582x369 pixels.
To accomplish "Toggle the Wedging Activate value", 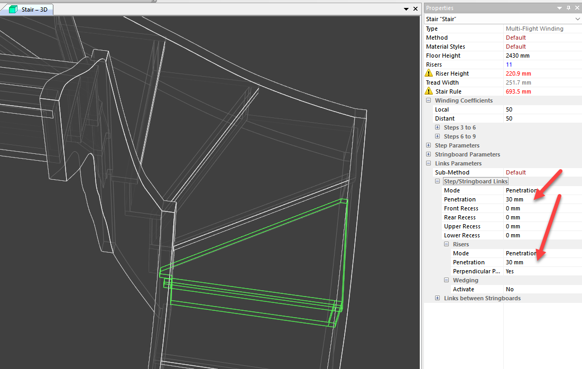I will pyautogui.click(x=510, y=289).
